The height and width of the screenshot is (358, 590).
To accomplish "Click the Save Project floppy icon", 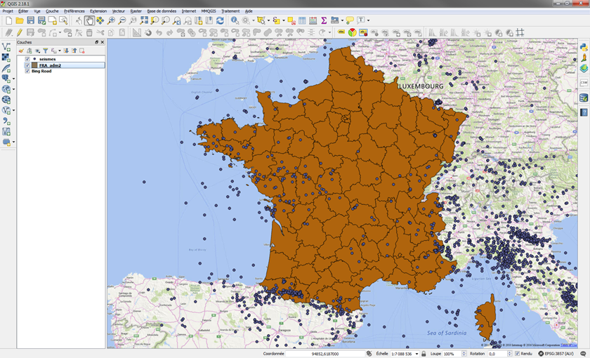I will pyautogui.click(x=30, y=21).
